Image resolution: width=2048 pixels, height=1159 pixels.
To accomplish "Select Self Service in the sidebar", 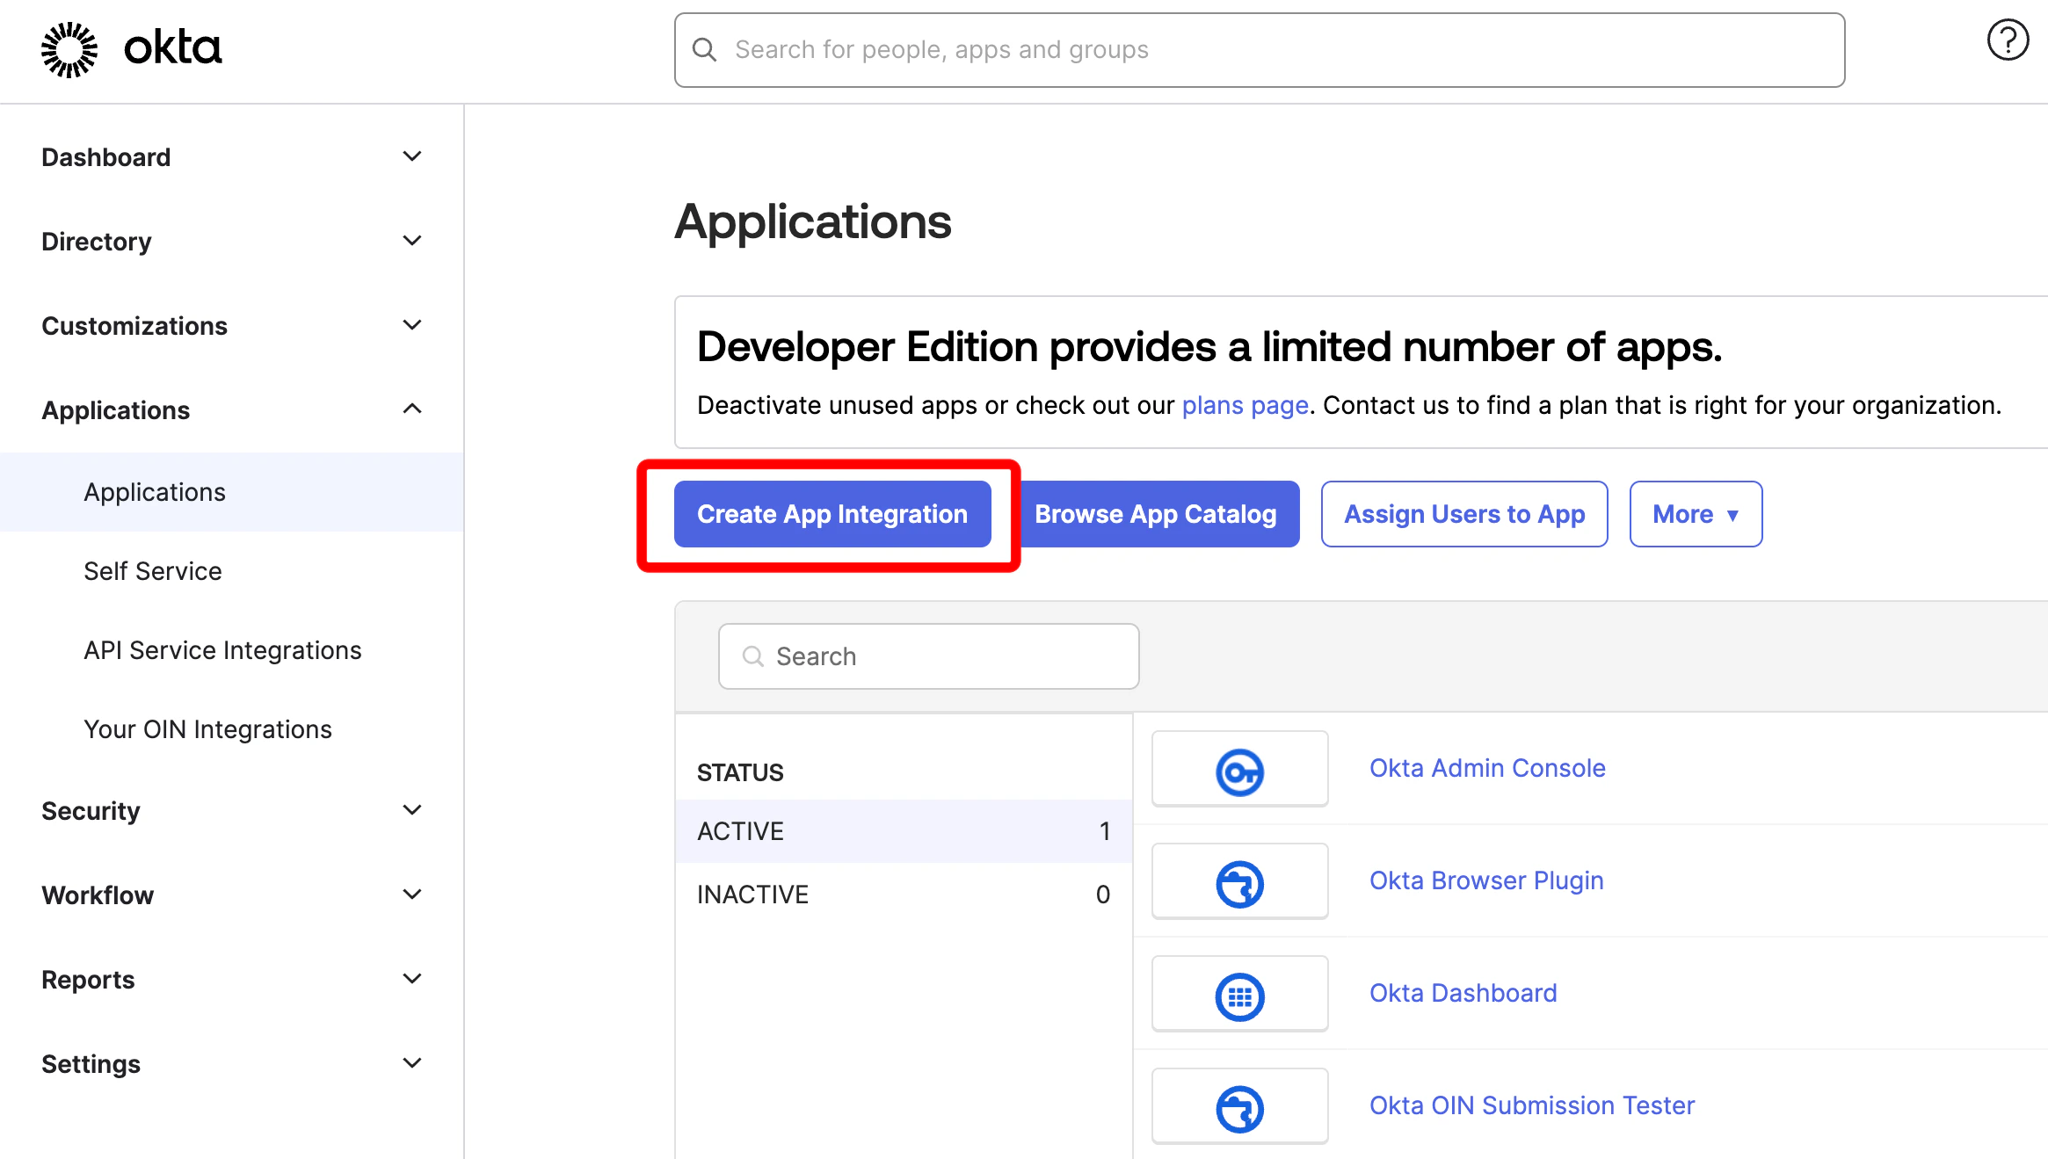I will point(152,570).
